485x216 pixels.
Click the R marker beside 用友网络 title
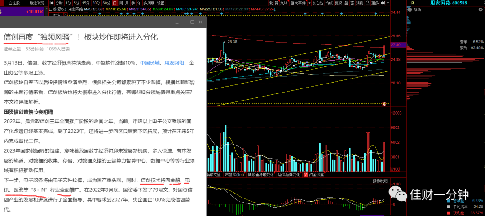pos(412,3)
